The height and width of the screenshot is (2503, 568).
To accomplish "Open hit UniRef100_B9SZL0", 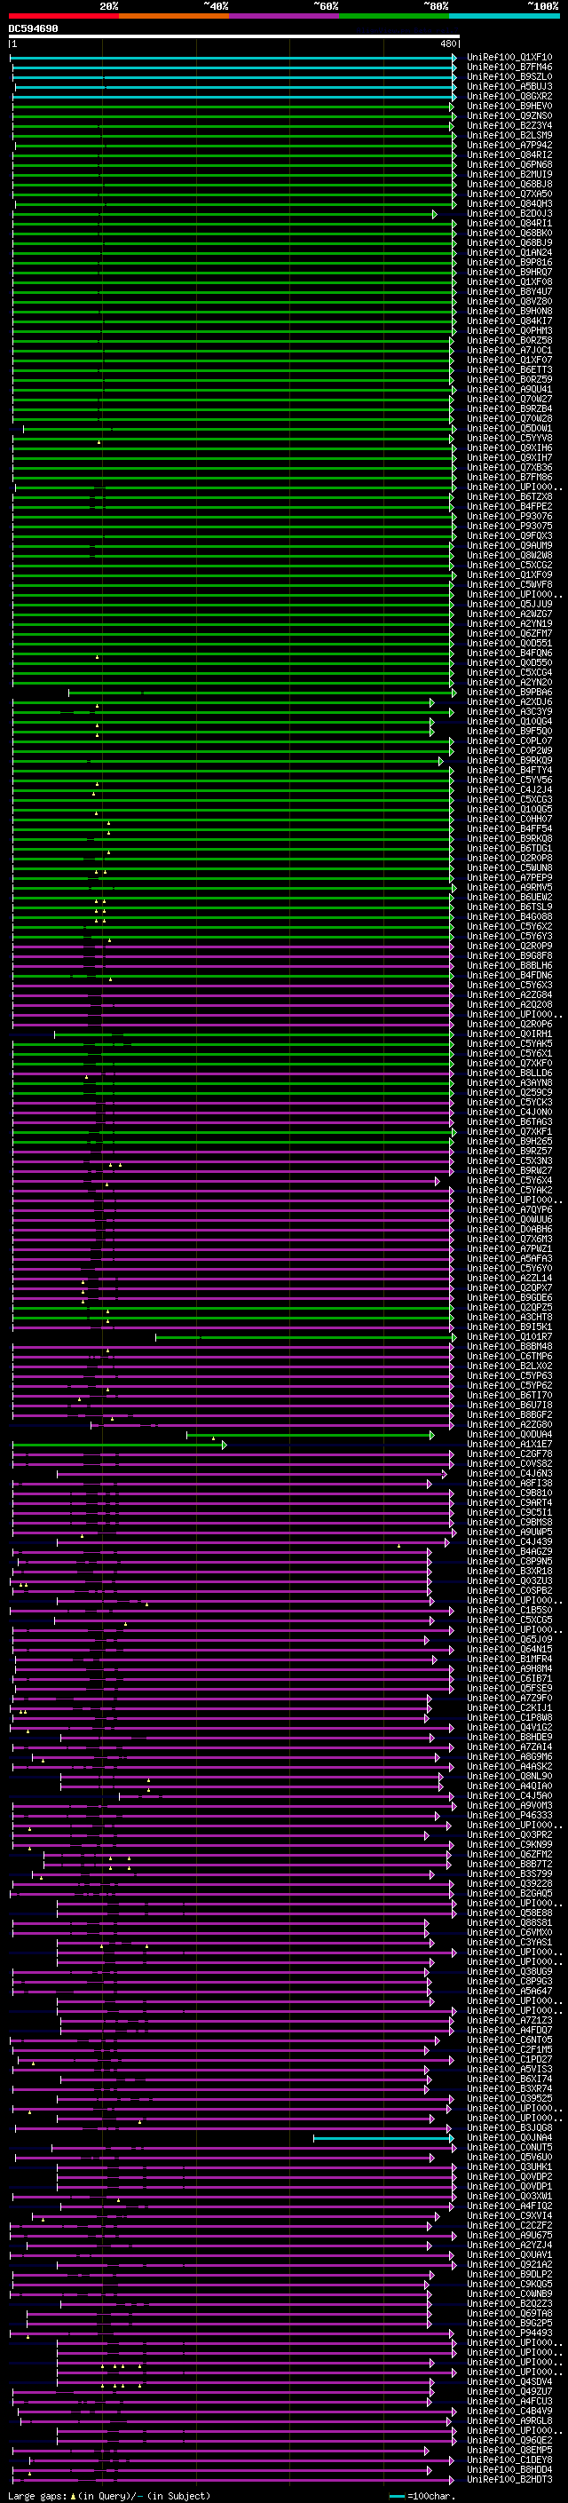I will (x=509, y=76).
